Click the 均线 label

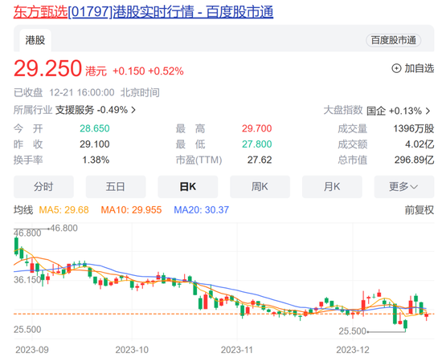coord(23,210)
